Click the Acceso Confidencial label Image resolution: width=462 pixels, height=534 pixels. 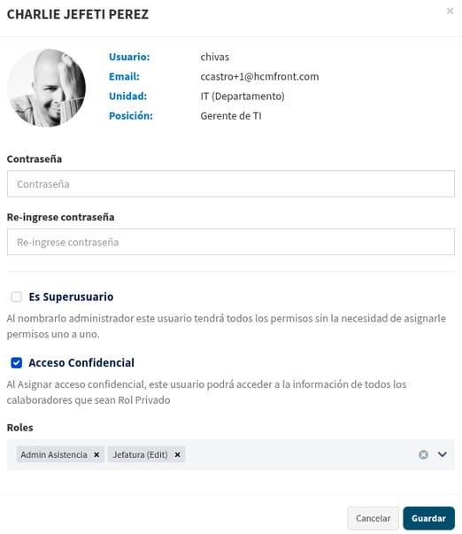coord(81,363)
